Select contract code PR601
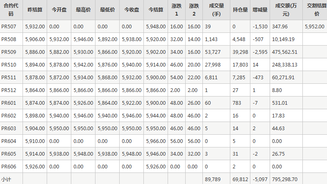327x184 pixels. click(9, 103)
